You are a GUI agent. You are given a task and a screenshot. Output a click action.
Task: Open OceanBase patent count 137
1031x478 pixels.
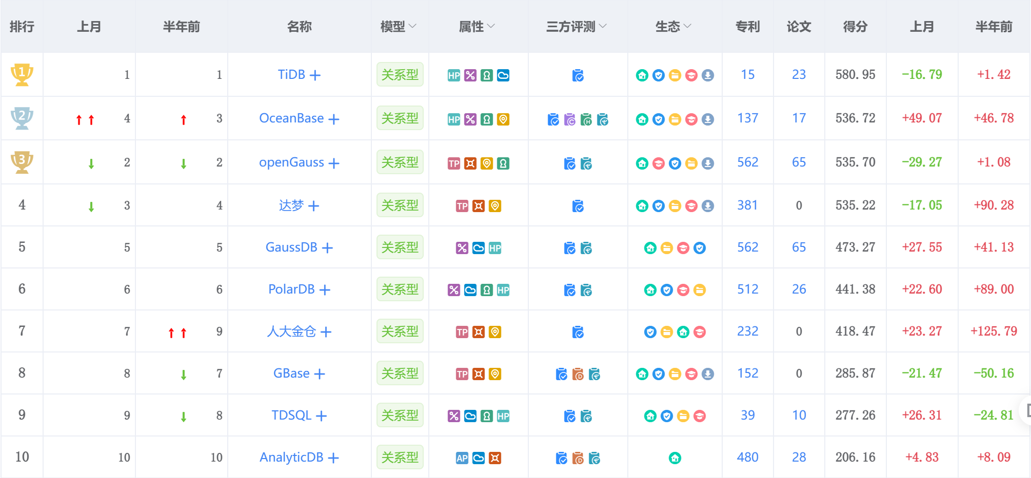click(748, 118)
